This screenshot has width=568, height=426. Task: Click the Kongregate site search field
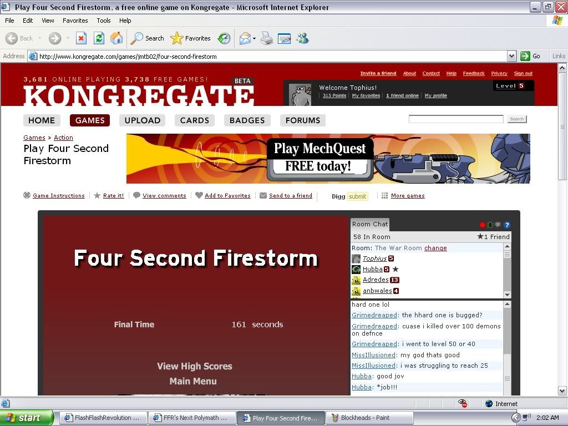point(456,119)
